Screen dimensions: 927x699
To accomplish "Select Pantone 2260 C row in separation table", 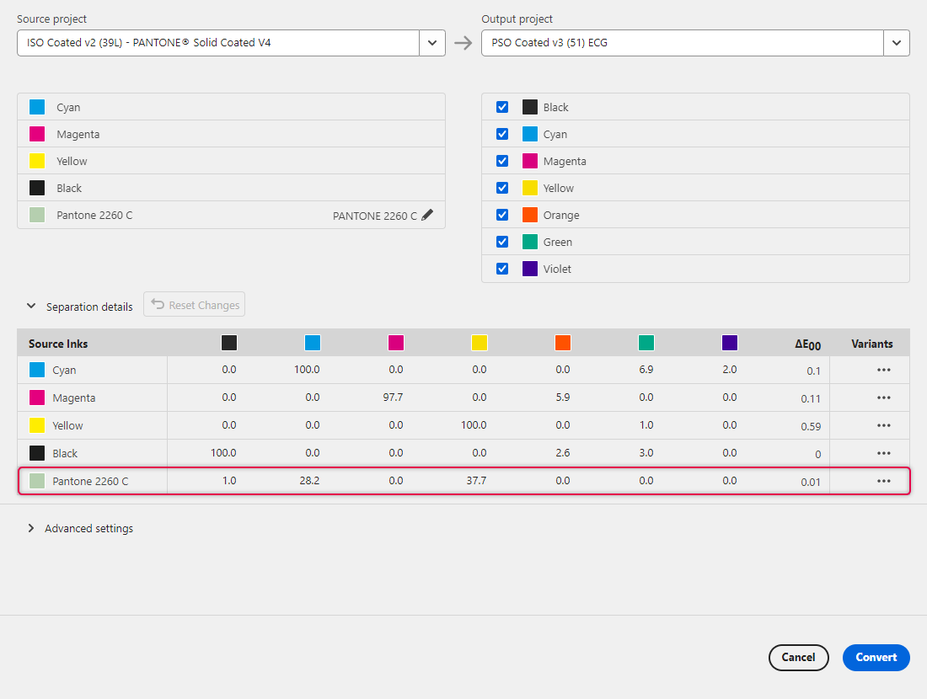I will tap(463, 481).
